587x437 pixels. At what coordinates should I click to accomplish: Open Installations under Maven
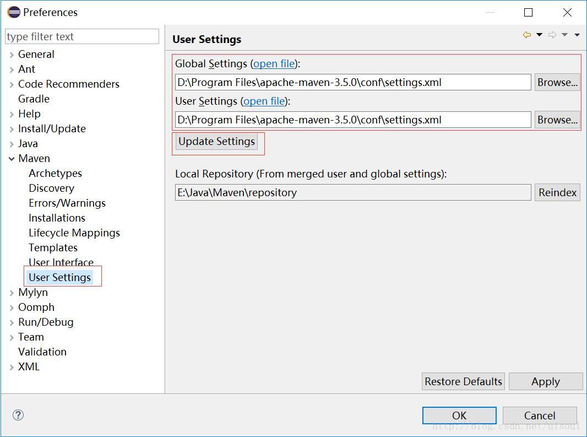pos(57,218)
